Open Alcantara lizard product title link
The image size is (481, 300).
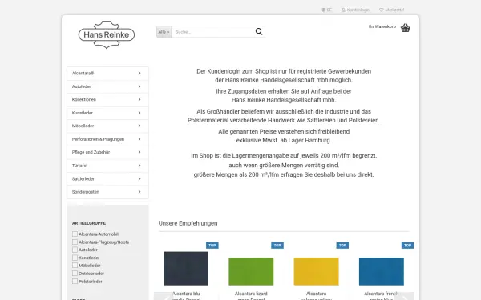coord(251,296)
